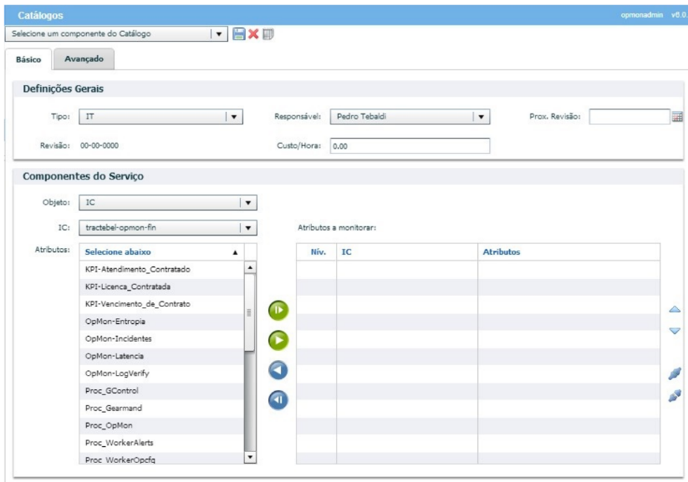Click the blue left-arrow-with-bar remove all button

278,400
